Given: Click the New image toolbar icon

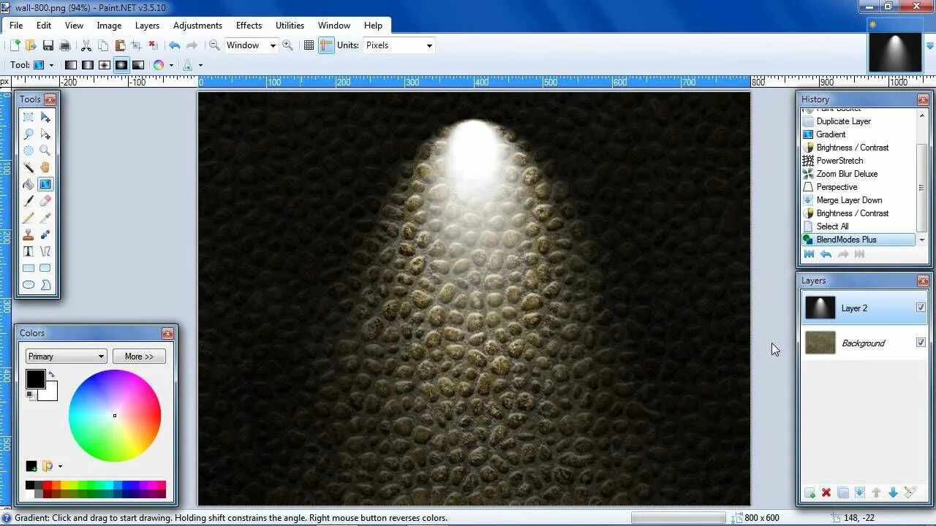Looking at the screenshot, I should 14,45.
